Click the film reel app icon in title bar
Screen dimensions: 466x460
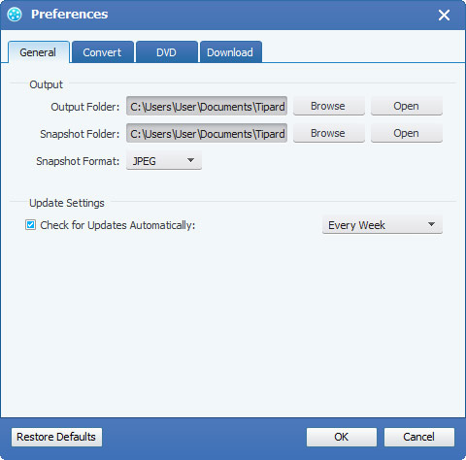pos(15,15)
